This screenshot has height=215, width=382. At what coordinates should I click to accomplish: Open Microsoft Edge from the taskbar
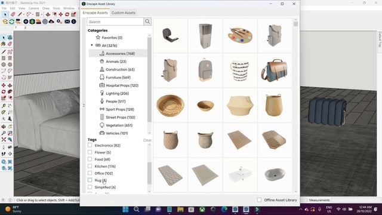pyautogui.click(x=224, y=210)
